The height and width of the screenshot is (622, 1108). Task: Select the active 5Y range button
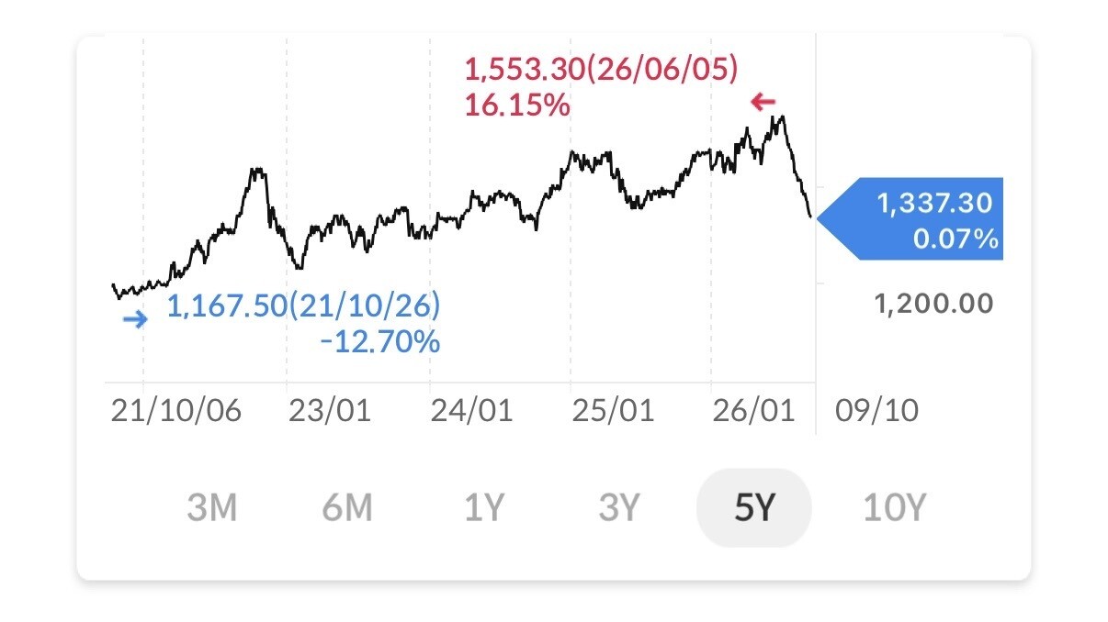(754, 507)
